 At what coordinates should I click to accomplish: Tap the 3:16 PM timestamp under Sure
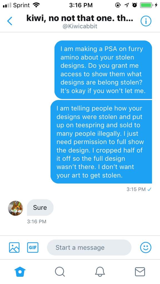pyautogui.click(x=37, y=222)
